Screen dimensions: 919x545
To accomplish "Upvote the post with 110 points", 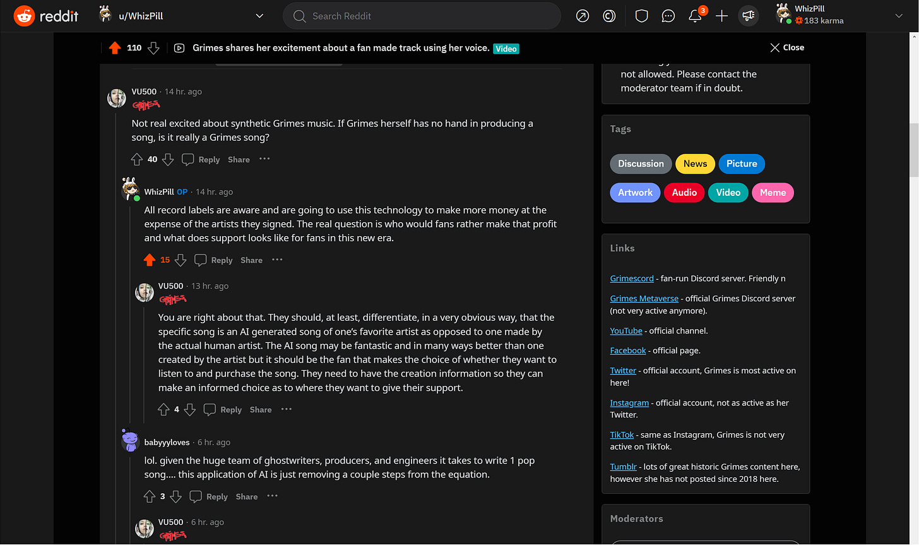I will point(115,48).
